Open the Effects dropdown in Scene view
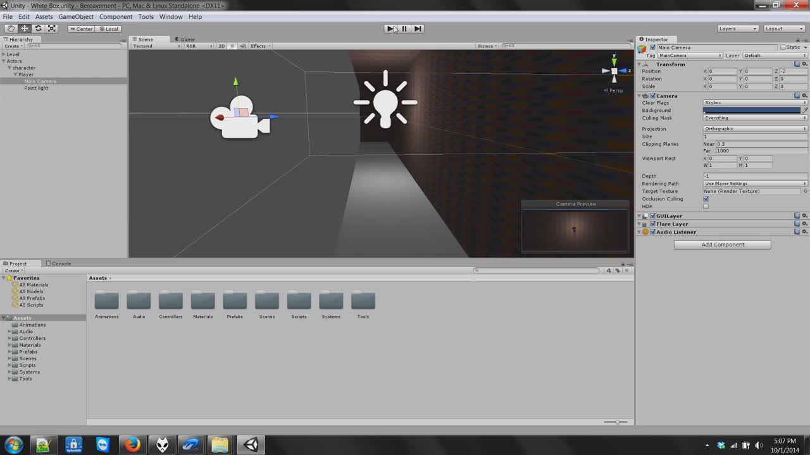Screen dimensions: 810x455 [260, 46]
